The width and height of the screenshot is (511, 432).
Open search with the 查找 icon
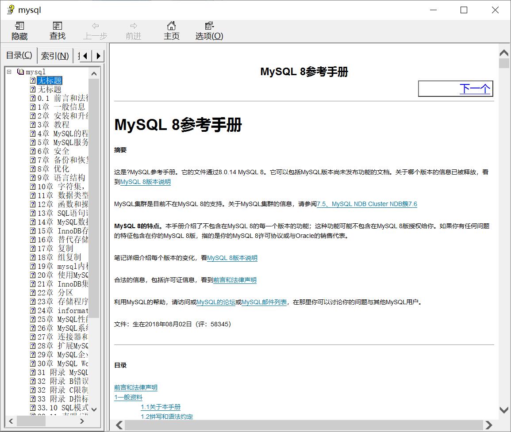point(57,30)
